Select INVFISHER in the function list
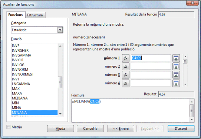The image size is (201, 139). click(34, 51)
